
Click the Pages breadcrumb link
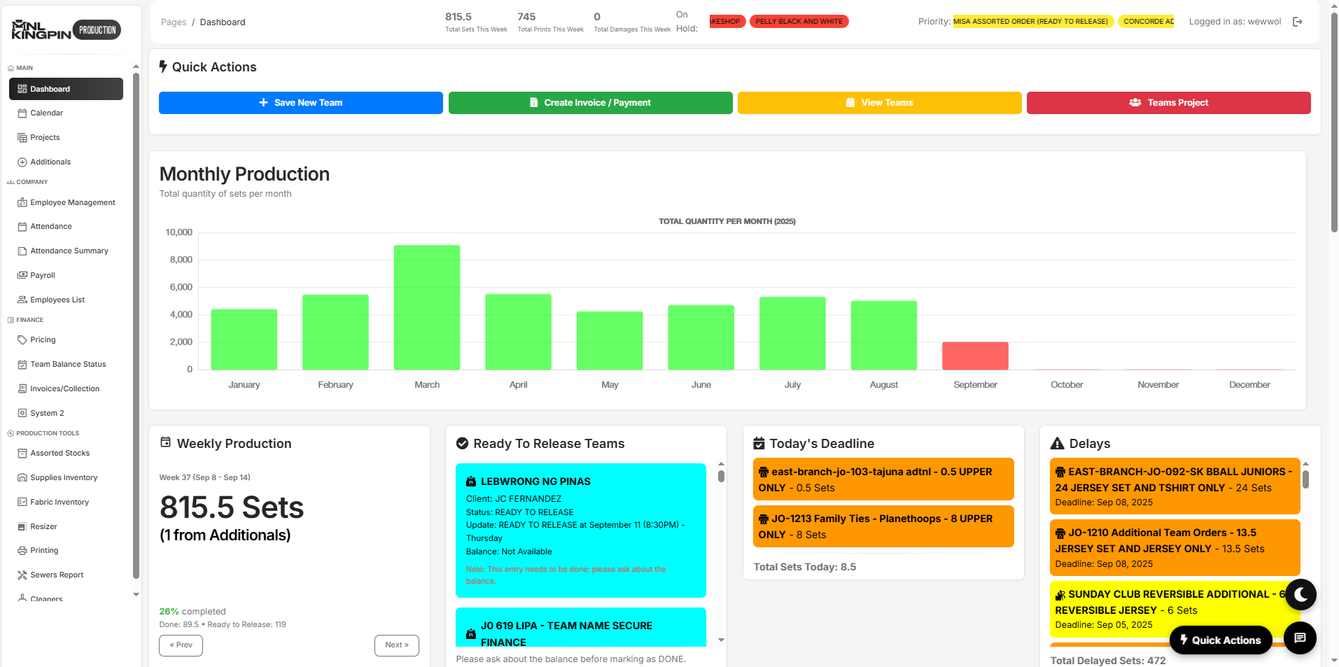174,22
